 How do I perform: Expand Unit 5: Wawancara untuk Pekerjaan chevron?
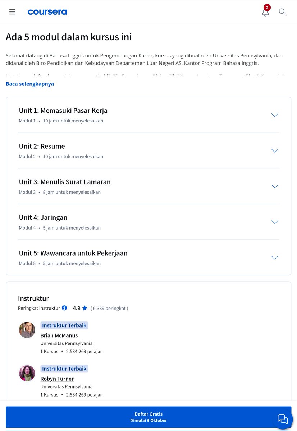(x=275, y=257)
